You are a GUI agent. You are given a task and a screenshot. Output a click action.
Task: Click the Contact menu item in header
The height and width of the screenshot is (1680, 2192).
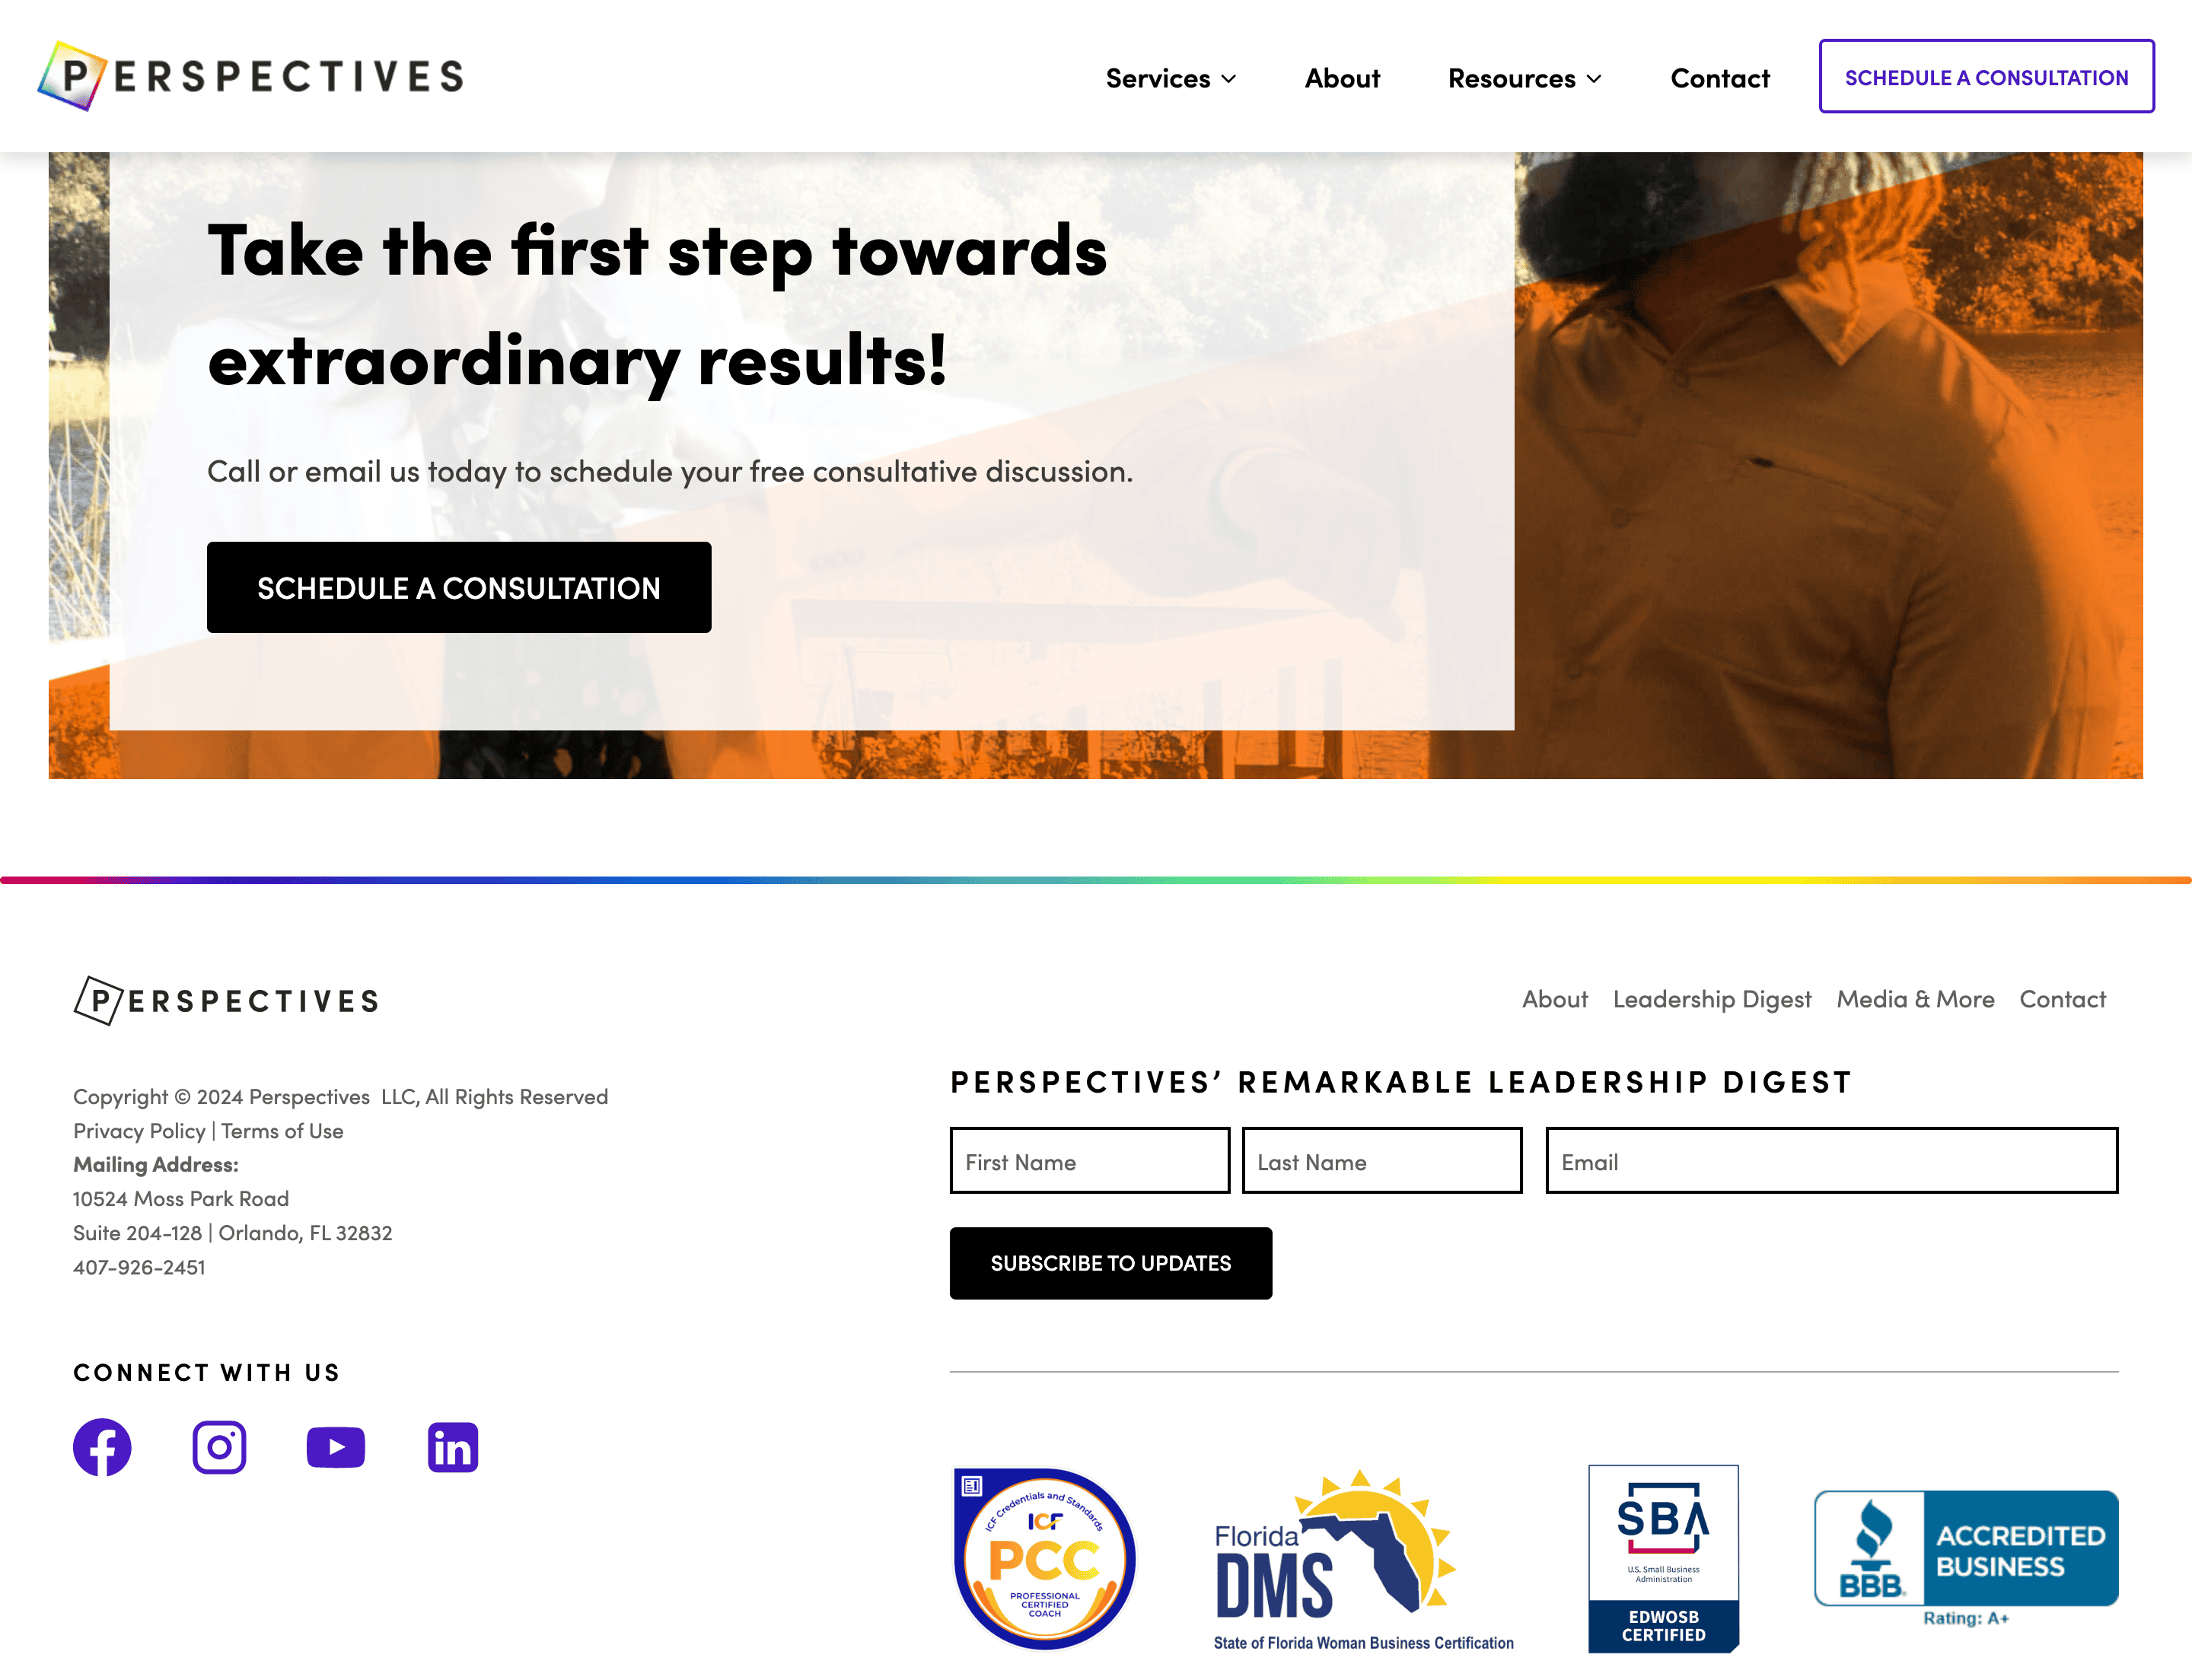tap(1719, 76)
